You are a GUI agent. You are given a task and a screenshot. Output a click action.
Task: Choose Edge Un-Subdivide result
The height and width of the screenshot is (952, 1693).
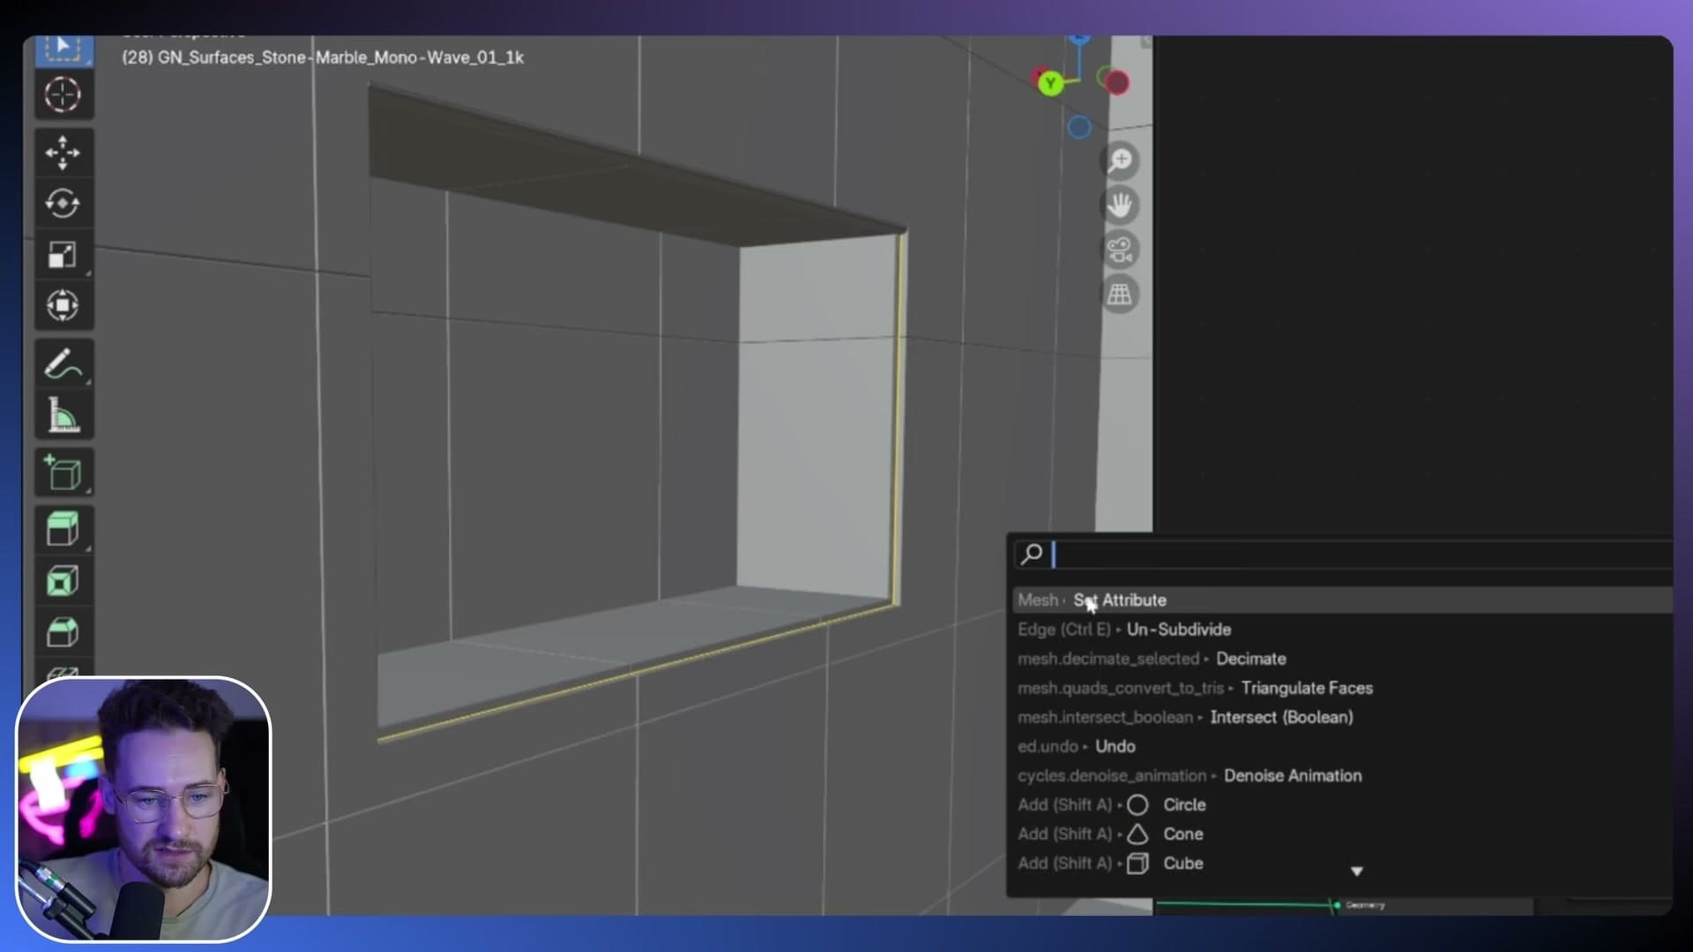(x=1343, y=629)
